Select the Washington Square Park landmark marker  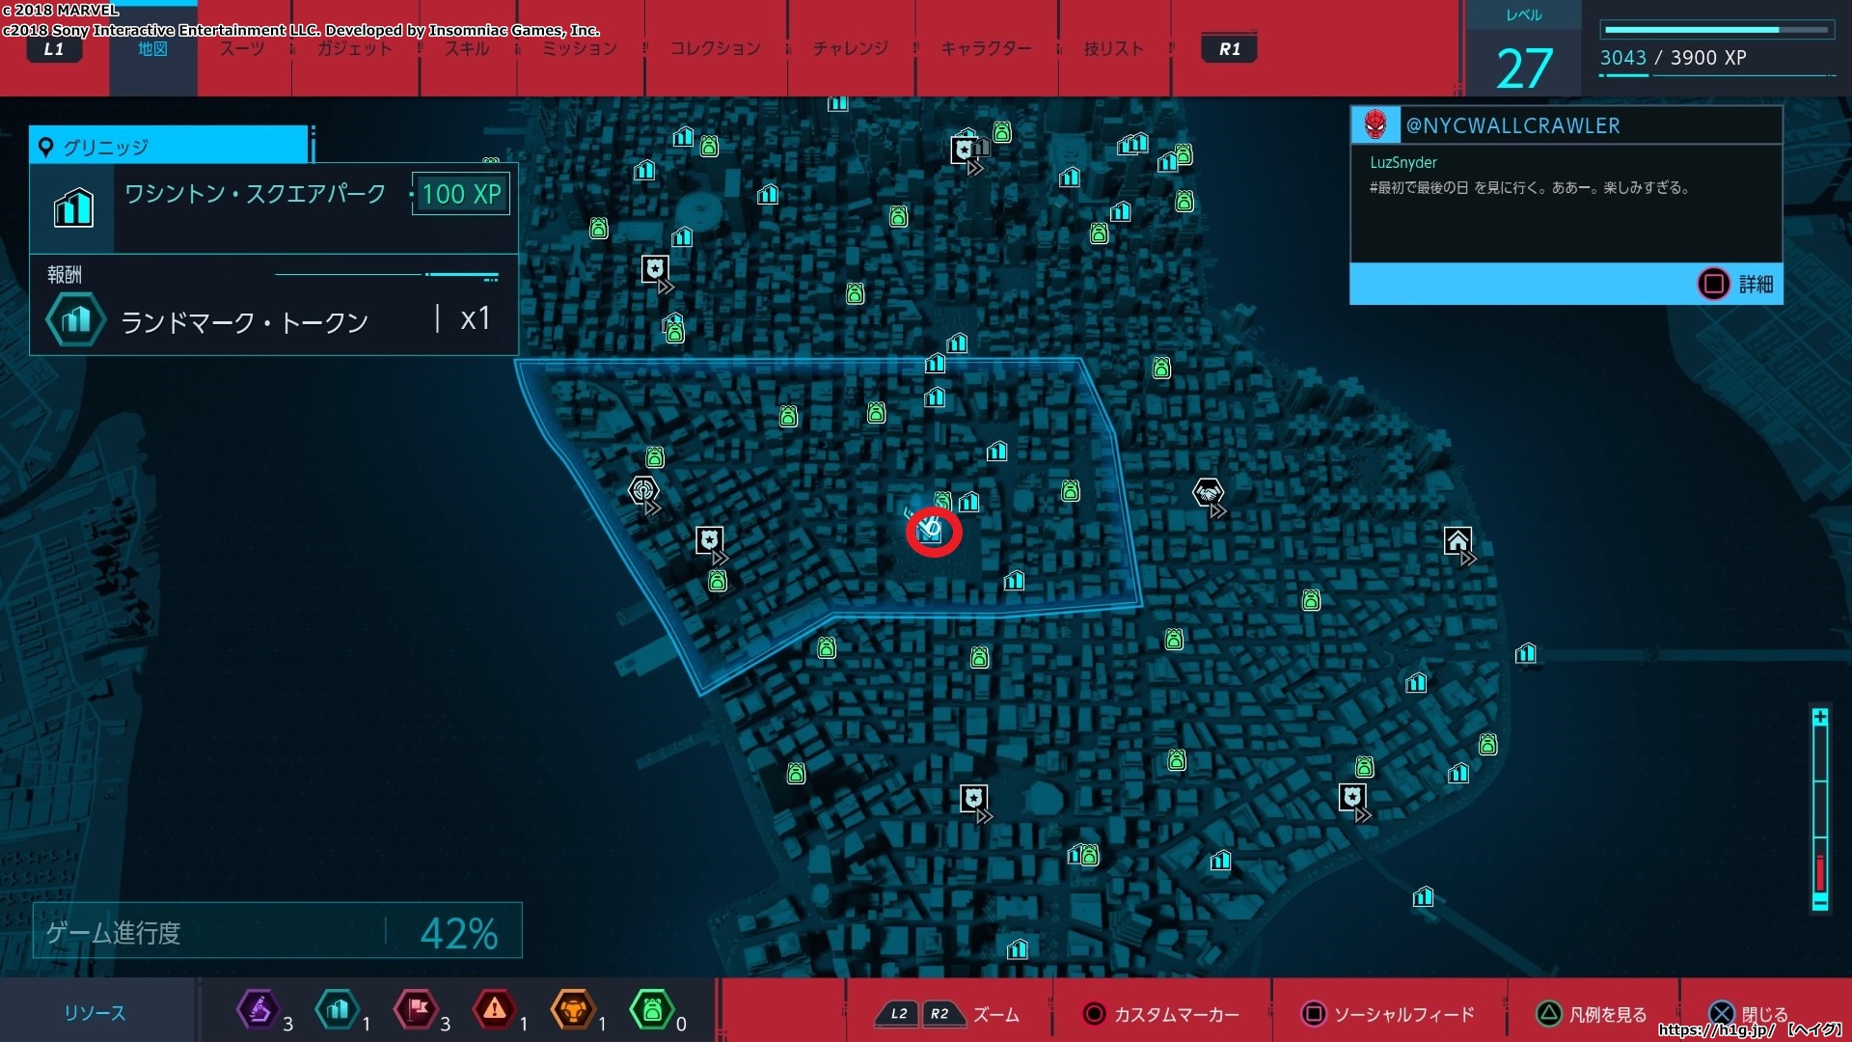click(x=931, y=531)
